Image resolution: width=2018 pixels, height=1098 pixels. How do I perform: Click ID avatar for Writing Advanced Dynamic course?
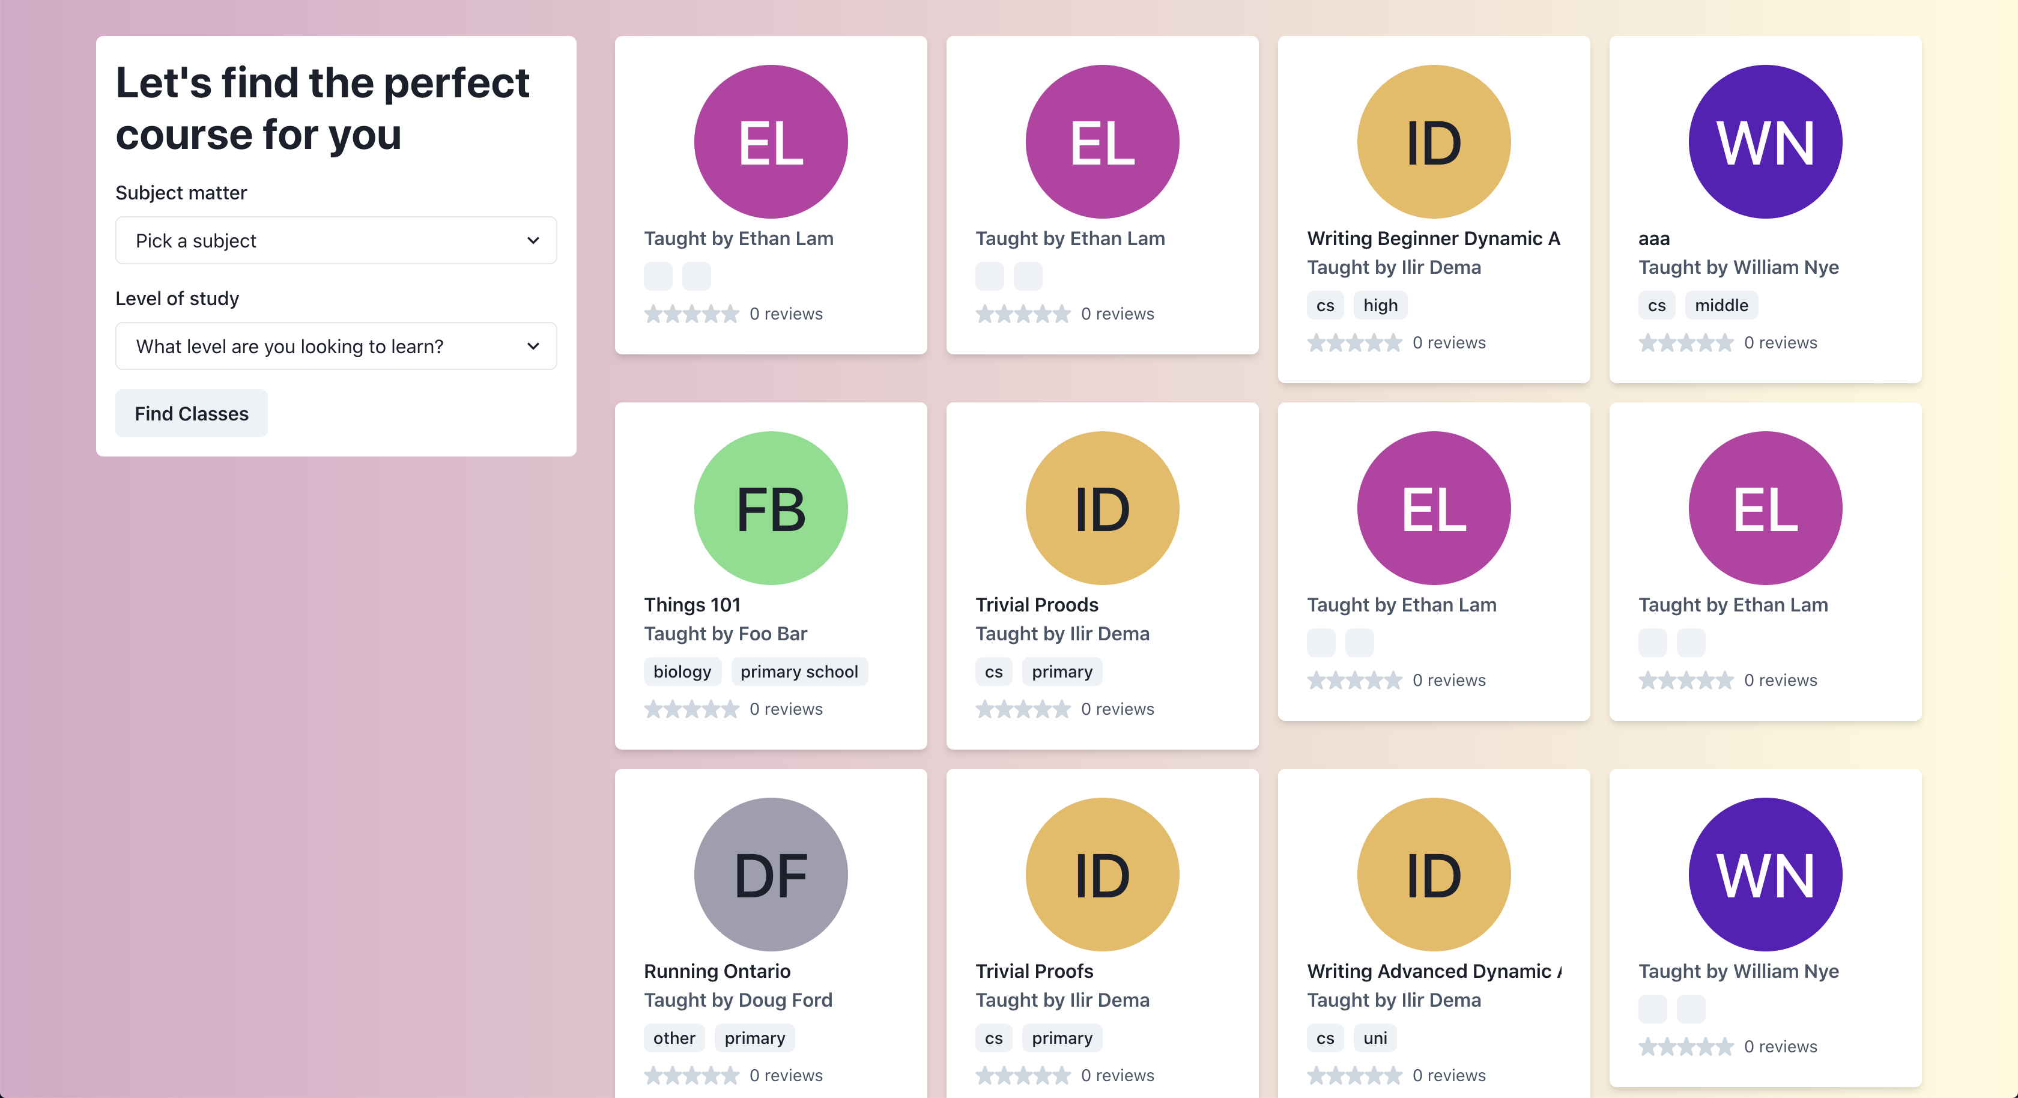1433,874
